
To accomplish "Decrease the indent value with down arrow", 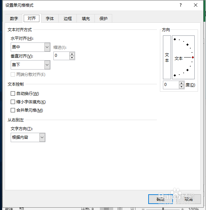I will 72,58.
